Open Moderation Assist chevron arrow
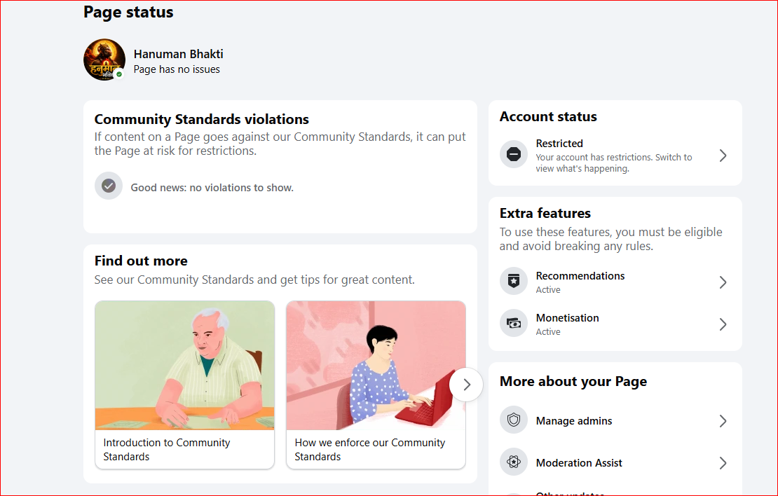The image size is (778, 496). point(723,463)
